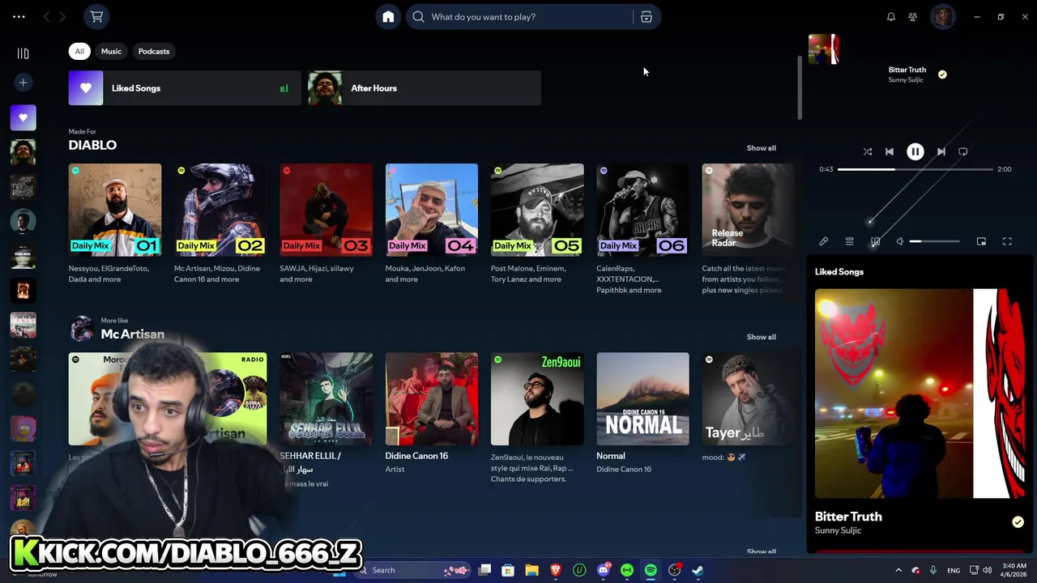
Task: Adjust the volume slider
Action: click(934, 241)
